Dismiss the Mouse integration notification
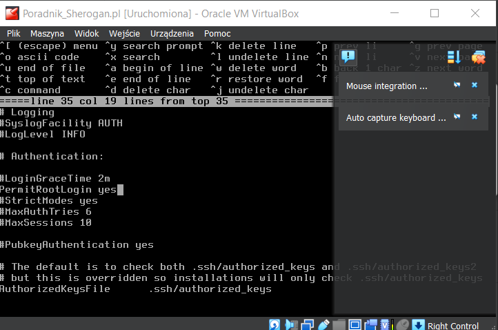 [475, 85]
